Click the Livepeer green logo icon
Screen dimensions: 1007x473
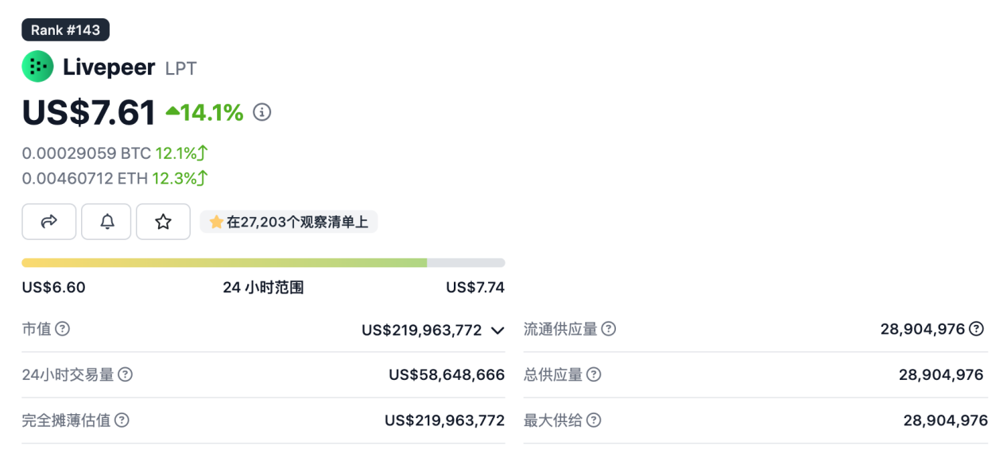tap(37, 67)
